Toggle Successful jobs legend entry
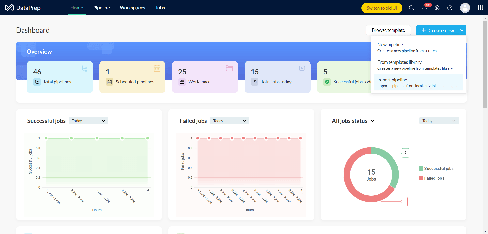Image resolution: width=488 pixels, height=234 pixels. pyautogui.click(x=436, y=168)
